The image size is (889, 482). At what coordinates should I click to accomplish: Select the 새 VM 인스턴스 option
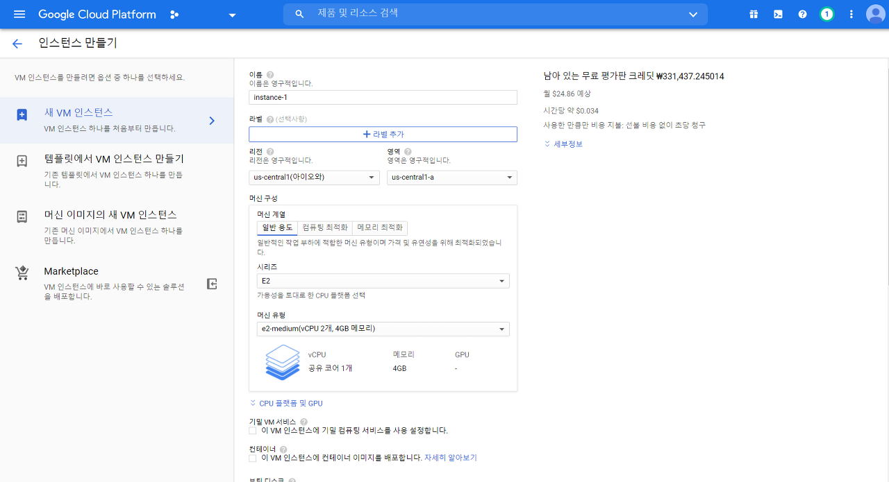[x=117, y=120]
